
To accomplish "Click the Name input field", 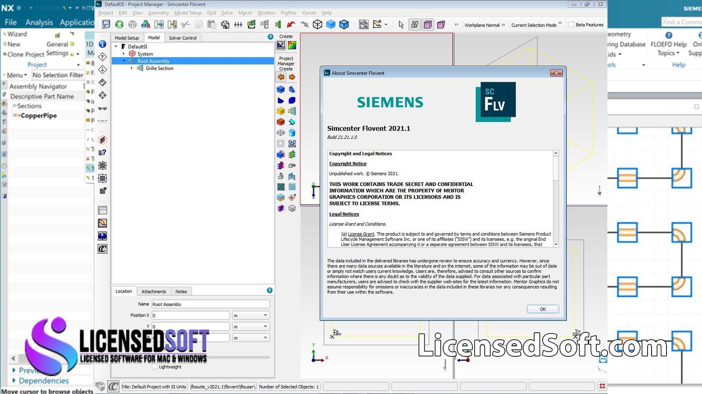I will coord(211,304).
